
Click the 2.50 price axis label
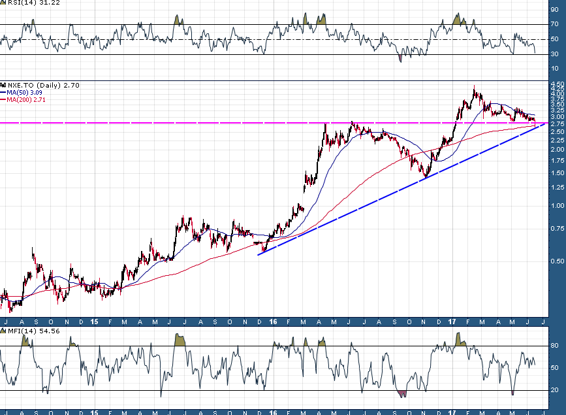tap(558, 132)
